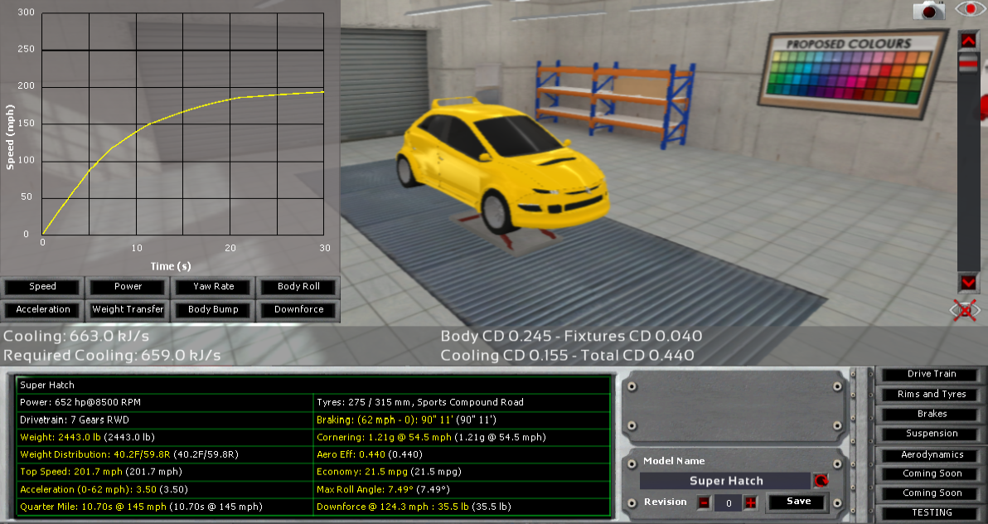Click the red up arrow of the scrollbar

tap(968, 41)
